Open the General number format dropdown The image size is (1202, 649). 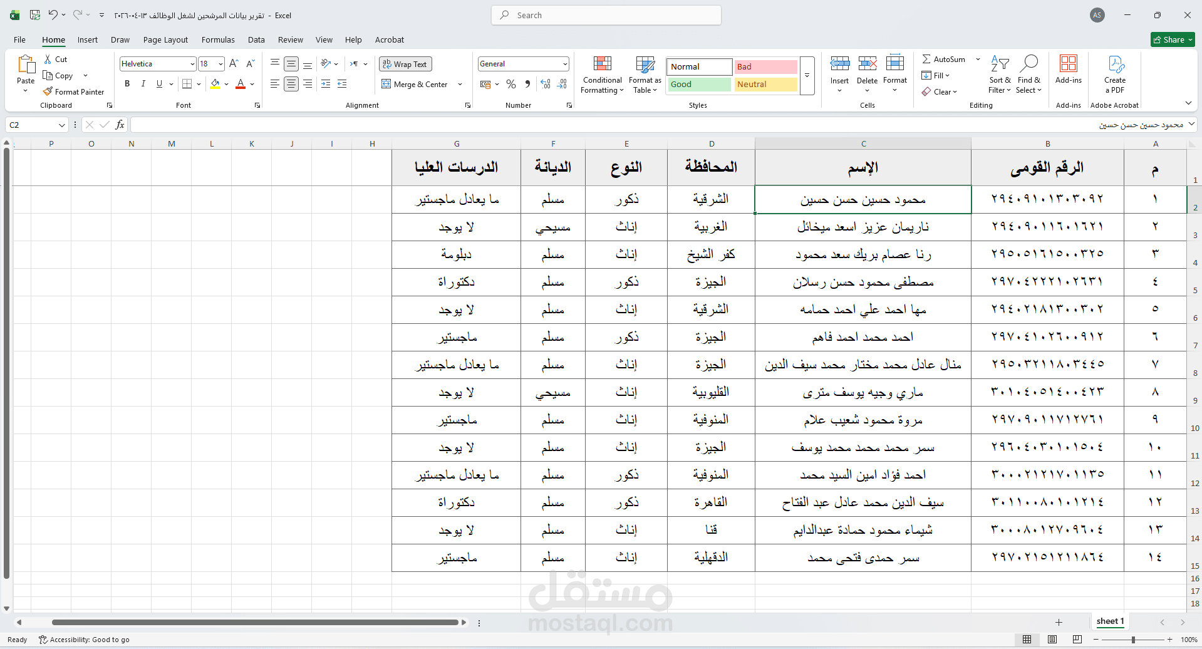(565, 64)
